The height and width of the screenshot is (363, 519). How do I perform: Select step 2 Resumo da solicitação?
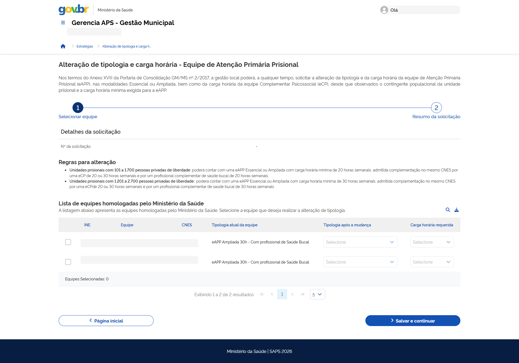[436, 108]
